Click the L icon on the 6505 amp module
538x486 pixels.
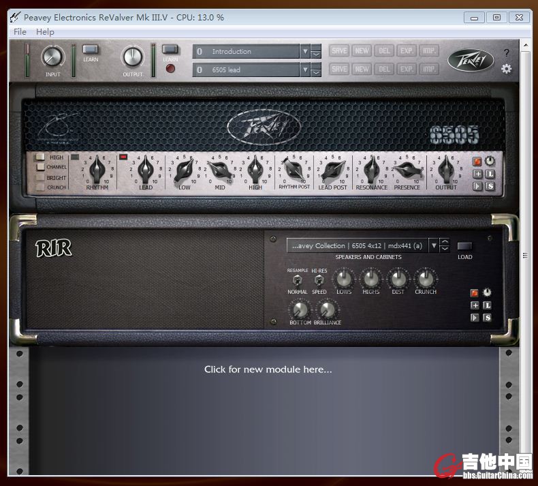[x=490, y=174]
